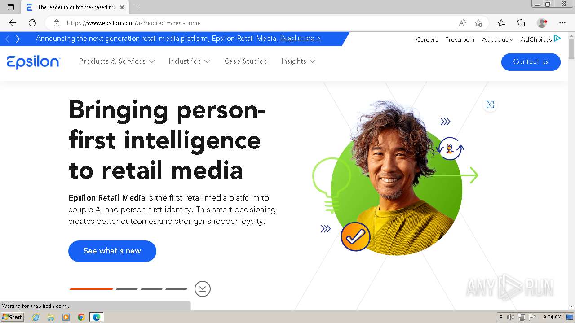Open Internet Explorer from taskbar
Viewport: 575px width, 323px height.
35,317
